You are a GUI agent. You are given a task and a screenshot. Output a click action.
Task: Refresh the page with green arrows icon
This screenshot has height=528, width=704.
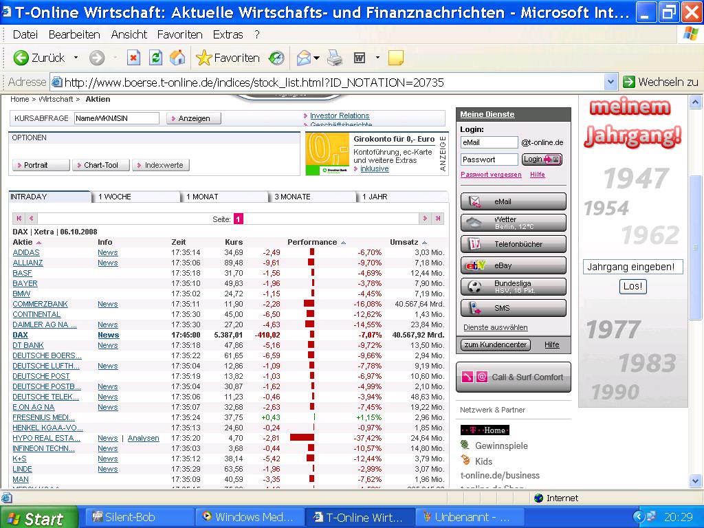pyautogui.click(x=155, y=58)
